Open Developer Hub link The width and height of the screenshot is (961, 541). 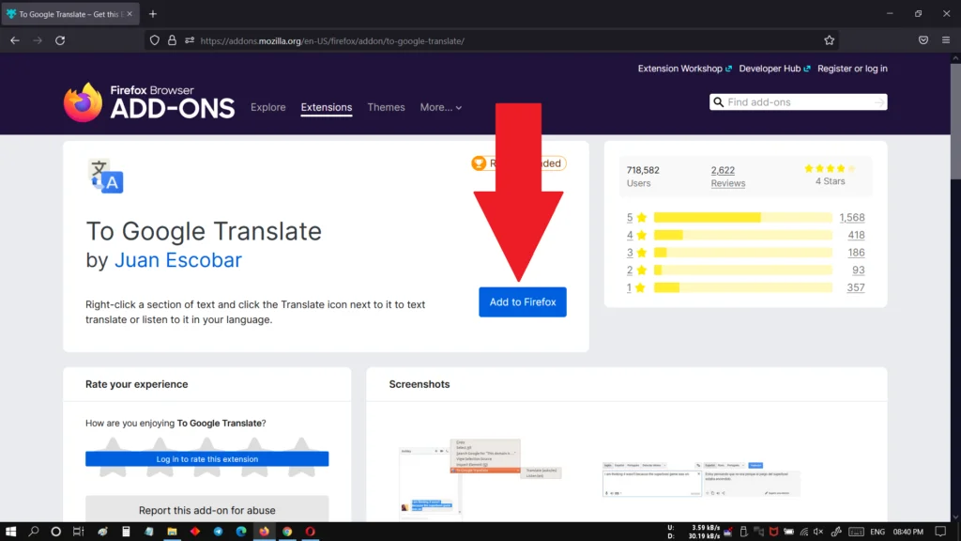click(774, 69)
